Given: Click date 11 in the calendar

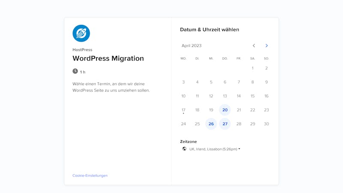Looking at the screenshot, I should coord(197,96).
